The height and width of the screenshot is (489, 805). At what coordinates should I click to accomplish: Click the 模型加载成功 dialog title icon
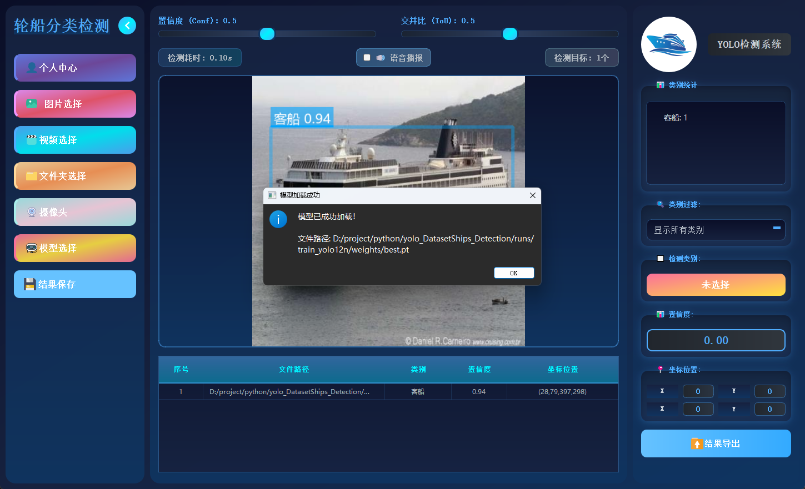pos(272,195)
